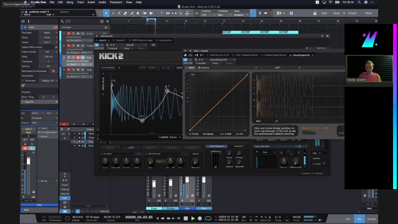398x224 pixels.
Task: Click bar 13 on the timeline ruler
Action: point(186,21)
